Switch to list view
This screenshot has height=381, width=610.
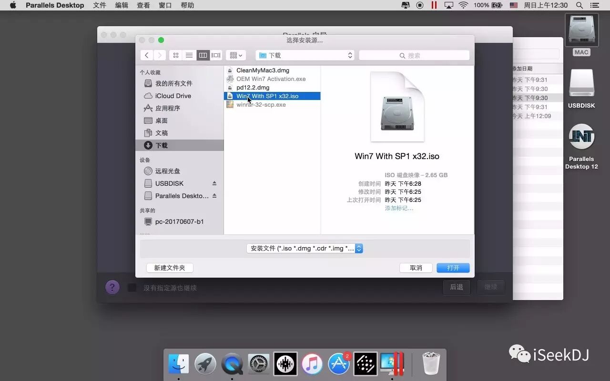pyautogui.click(x=189, y=55)
